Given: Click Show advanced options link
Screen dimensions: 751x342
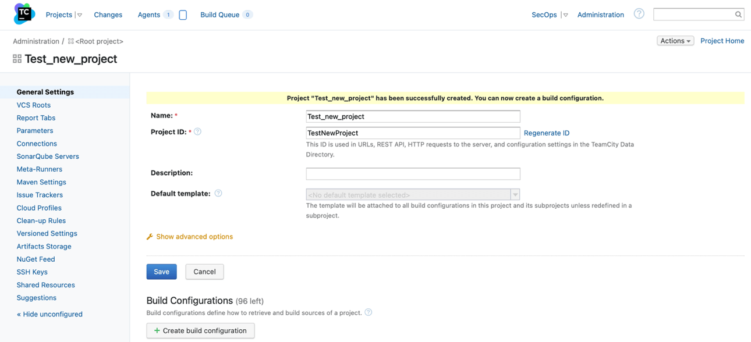Looking at the screenshot, I should (194, 237).
